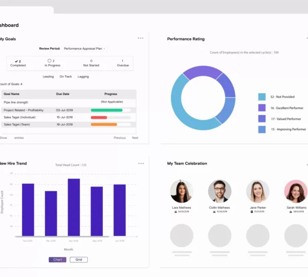Click Collin Mathews' profile photo

219,191
